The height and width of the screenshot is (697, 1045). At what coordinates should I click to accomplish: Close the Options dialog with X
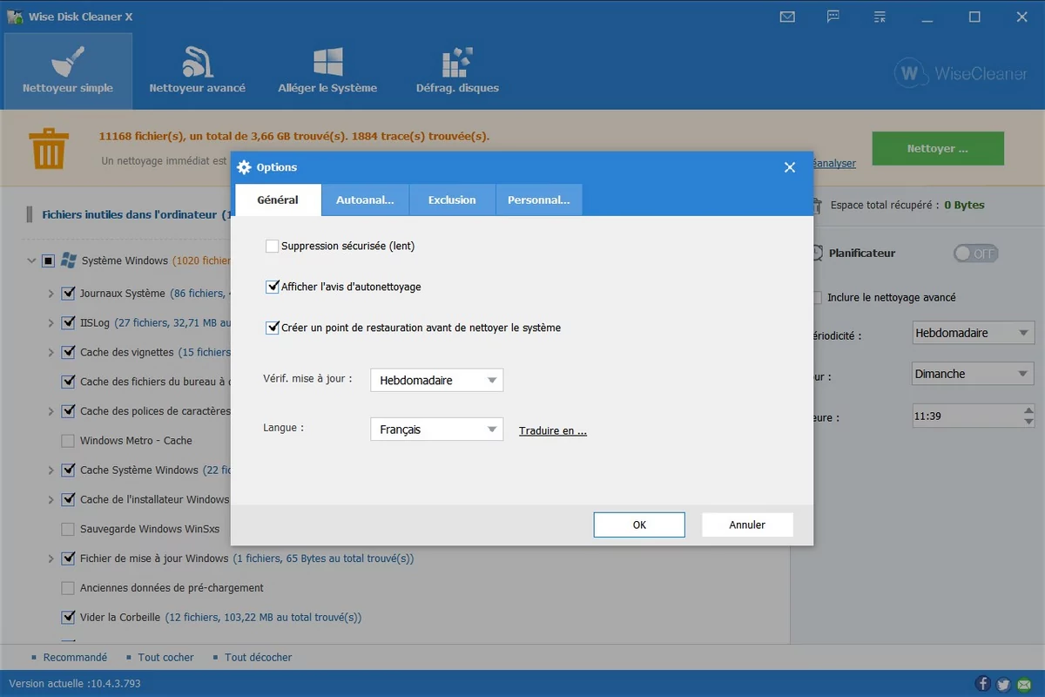[x=790, y=167]
